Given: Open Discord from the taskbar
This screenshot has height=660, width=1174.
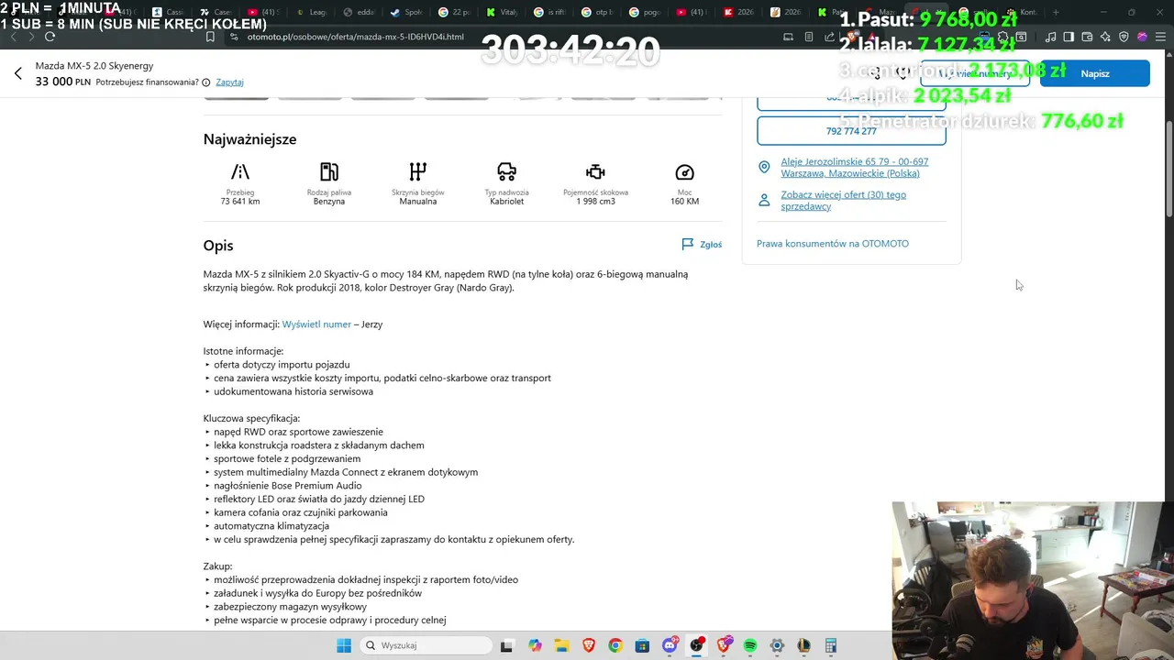Looking at the screenshot, I should click(x=670, y=645).
